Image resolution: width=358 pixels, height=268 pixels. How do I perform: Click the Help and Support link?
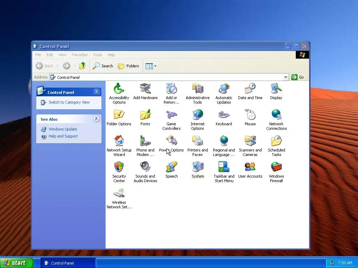63,136
